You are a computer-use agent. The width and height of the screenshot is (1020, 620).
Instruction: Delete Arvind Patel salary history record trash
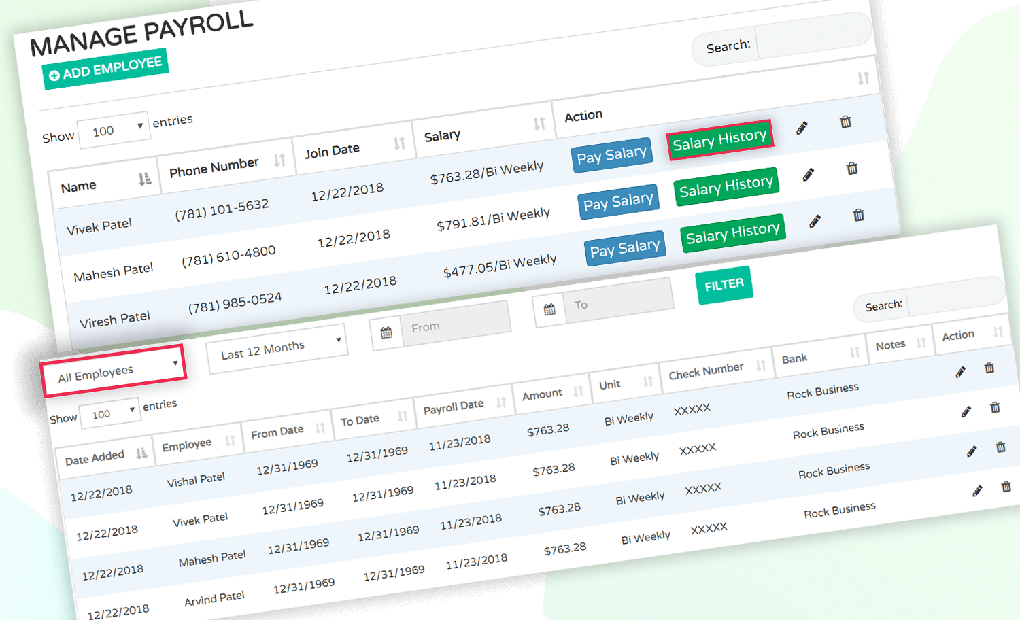1006,487
